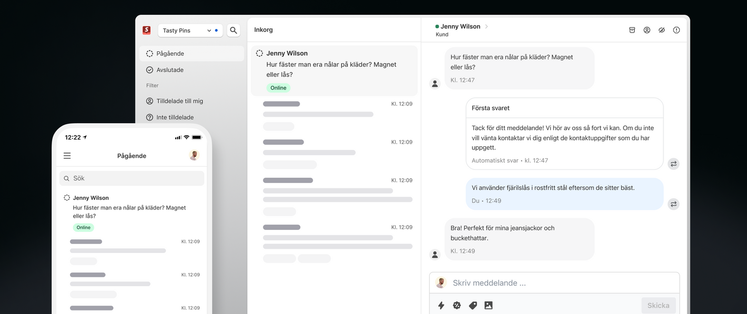Image resolution: width=747 pixels, height=314 pixels.
Task: Click the checkmark icon beside Avslutade
Action: coord(149,70)
